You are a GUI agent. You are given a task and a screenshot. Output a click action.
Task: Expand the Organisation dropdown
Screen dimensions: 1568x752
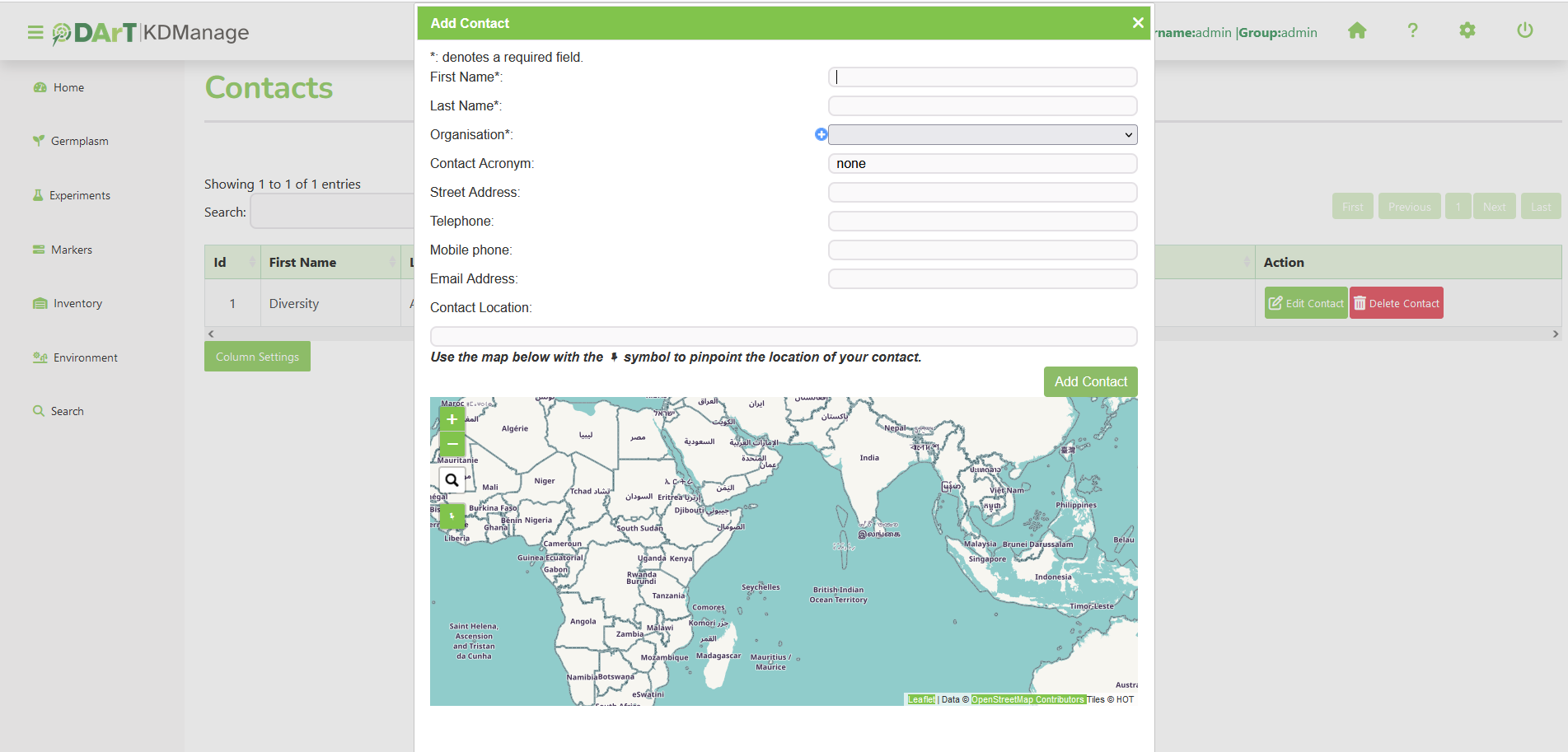click(x=982, y=134)
